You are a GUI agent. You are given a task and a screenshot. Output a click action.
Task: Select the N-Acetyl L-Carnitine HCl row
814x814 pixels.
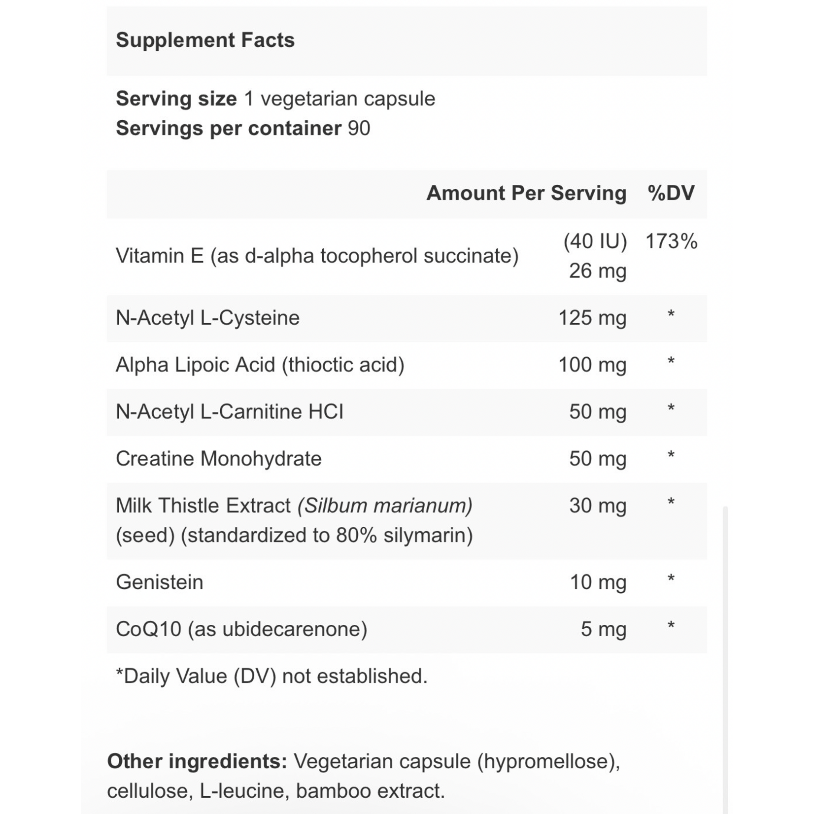[x=230, y=412]
